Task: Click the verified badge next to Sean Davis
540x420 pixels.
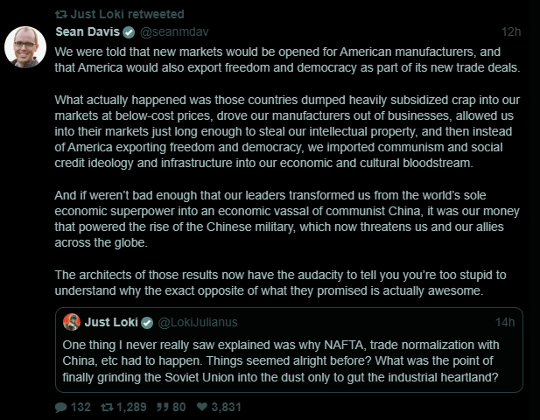Action: point(128,32)
